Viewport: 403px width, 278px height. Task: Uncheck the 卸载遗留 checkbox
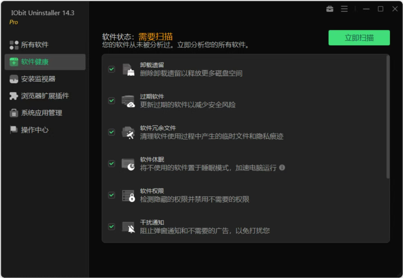[x=112, y=69]
